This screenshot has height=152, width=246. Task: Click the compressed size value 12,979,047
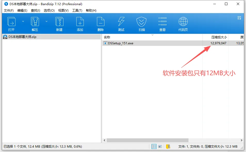218,43
